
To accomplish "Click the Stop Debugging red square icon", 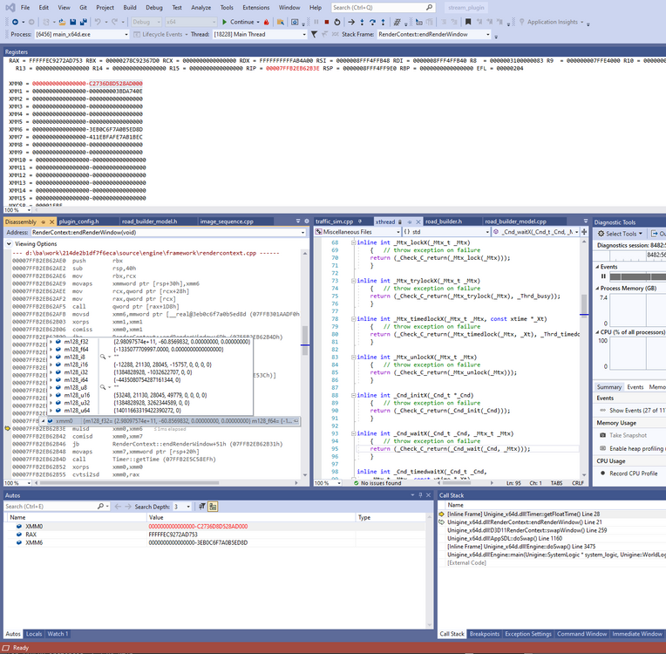I will [x=325, y=22].
